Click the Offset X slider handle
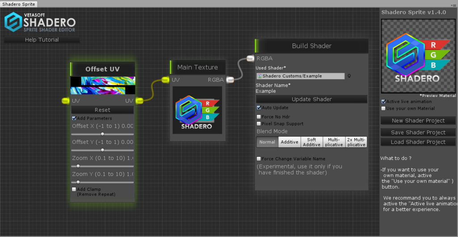This screenshot has width=458, height=237. (102, 134)
